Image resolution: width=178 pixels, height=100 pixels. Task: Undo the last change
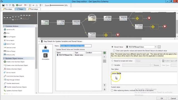(x=7, y=5)
